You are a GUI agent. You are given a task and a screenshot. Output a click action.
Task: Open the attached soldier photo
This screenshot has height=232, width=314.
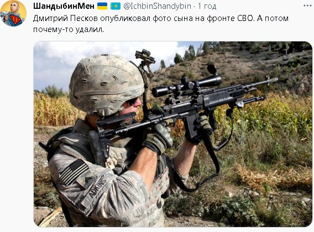pyautogui.click(x=173, y=134)
